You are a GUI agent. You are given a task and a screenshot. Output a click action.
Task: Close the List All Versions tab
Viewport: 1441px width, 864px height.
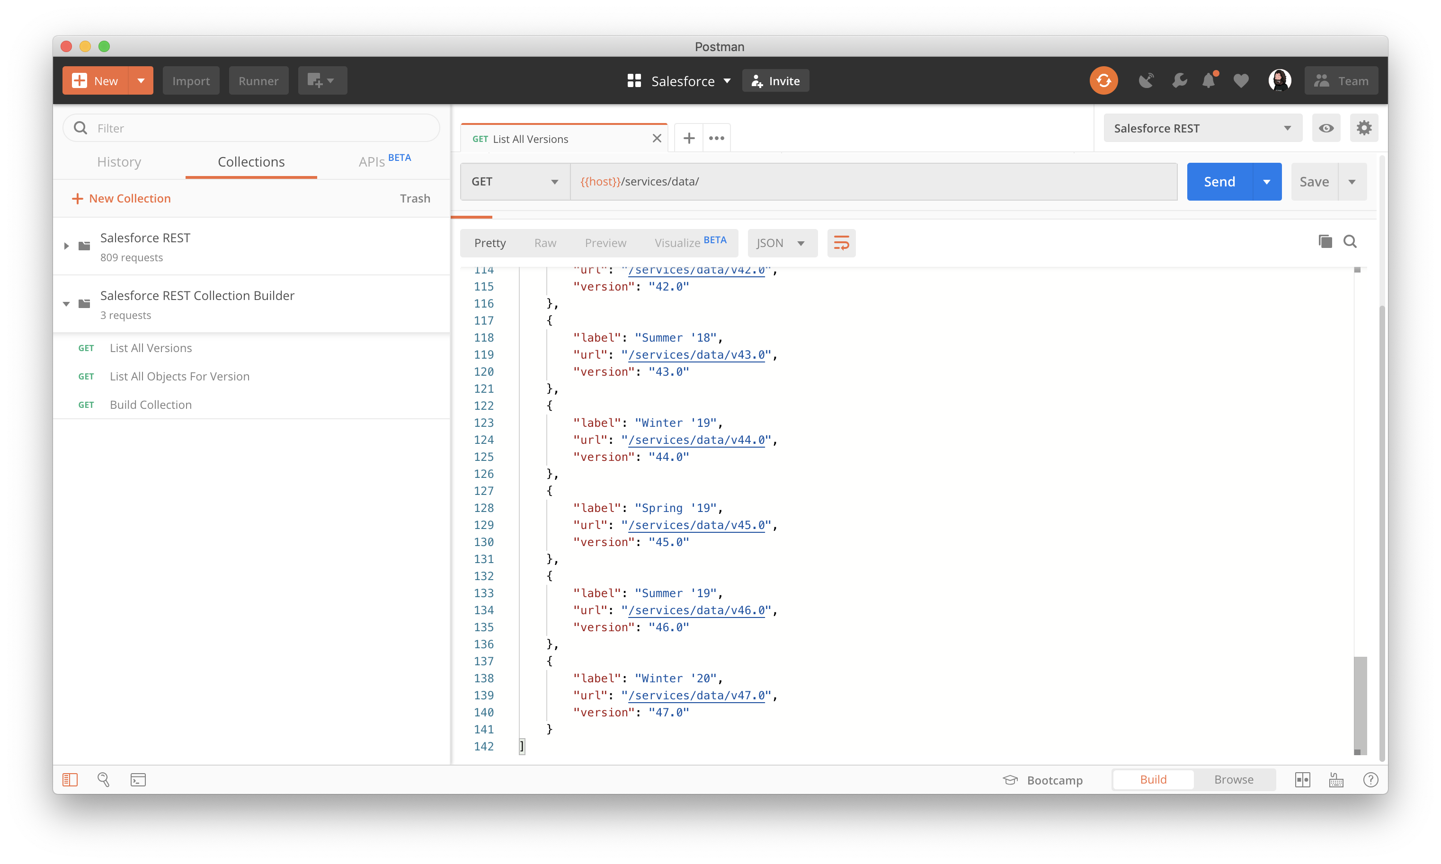(657, 139)
